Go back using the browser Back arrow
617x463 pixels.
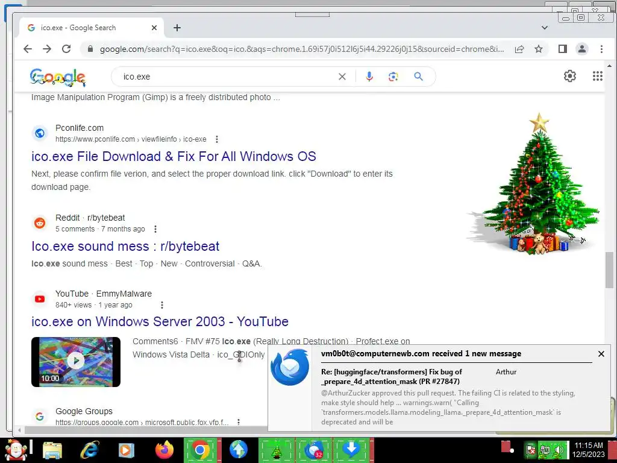click(x=28, y=49)
